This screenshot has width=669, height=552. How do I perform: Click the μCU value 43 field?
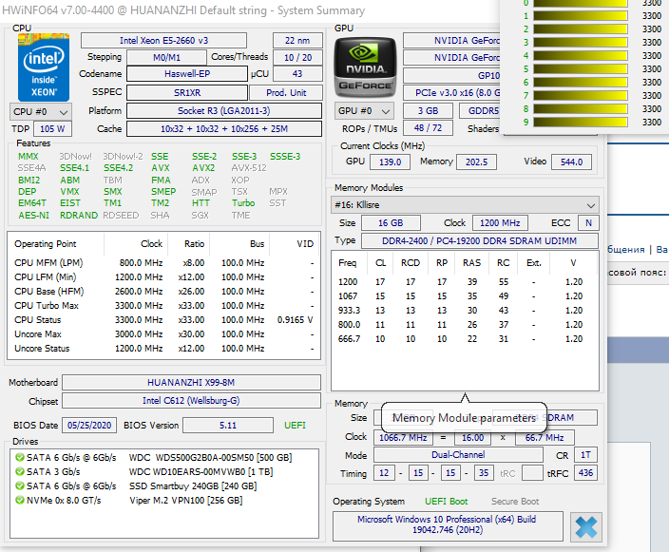297,74
